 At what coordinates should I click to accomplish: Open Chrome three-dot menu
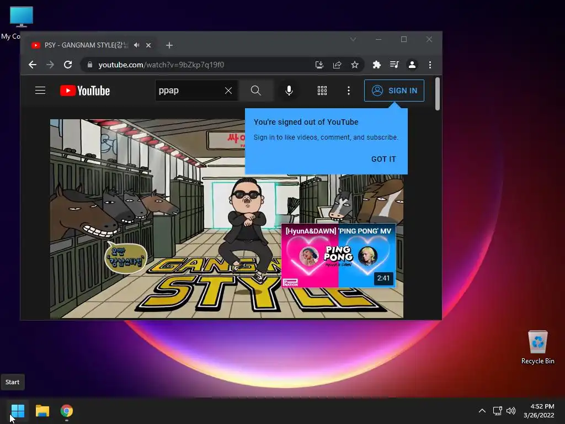(x=430, y=65)
